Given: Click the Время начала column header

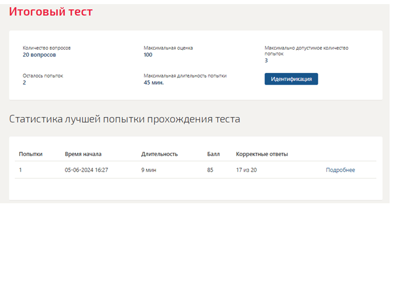Looking at the screenshot, I should click(83, 154).
